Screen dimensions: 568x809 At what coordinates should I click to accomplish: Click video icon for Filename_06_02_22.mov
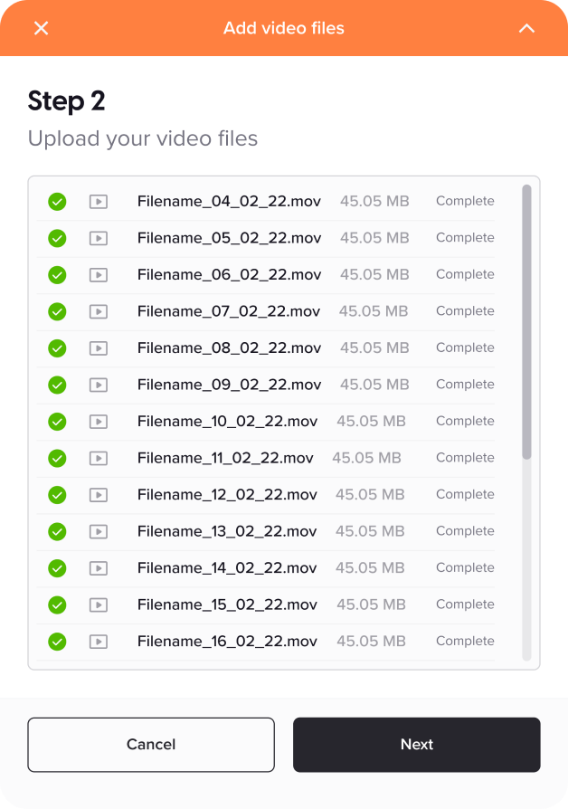[x=99, y=275]
